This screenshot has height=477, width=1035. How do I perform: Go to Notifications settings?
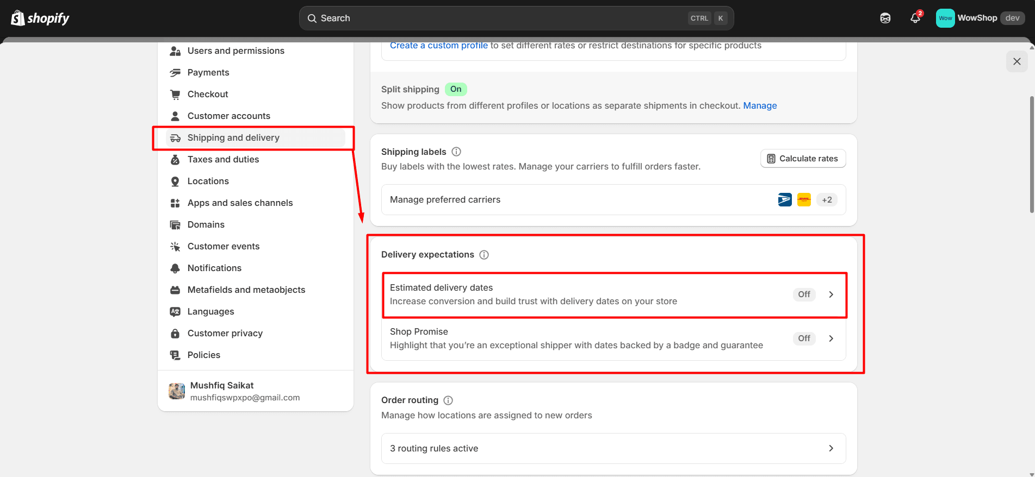[214, 268]
